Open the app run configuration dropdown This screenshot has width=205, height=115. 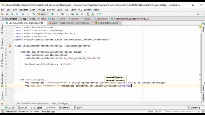tap(43, 14)
